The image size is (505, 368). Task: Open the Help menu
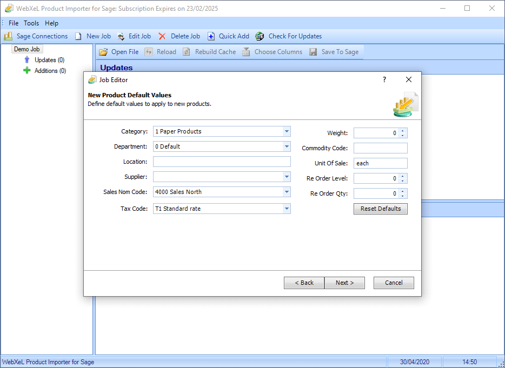[51, 23]
